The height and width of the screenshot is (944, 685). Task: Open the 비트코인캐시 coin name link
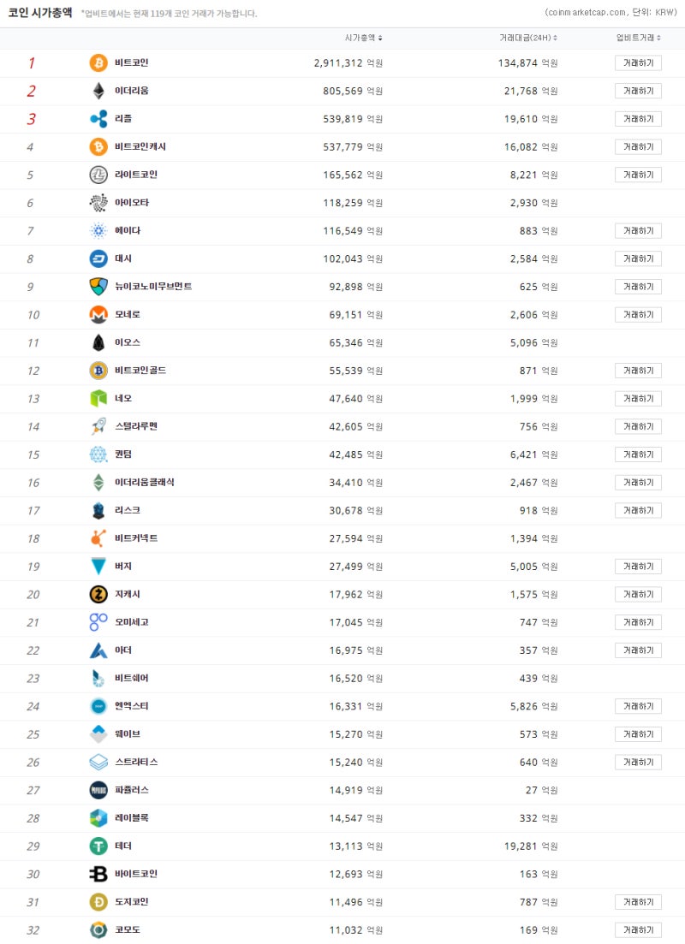pos(140,147)
